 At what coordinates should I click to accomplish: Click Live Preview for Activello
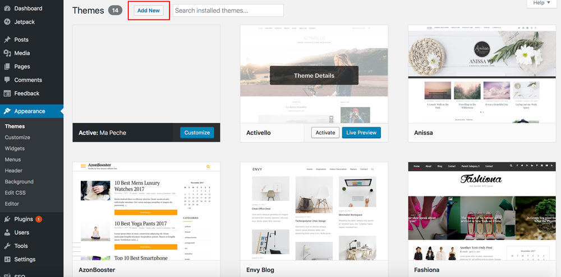pyautogui.click(x=361, y=133)
